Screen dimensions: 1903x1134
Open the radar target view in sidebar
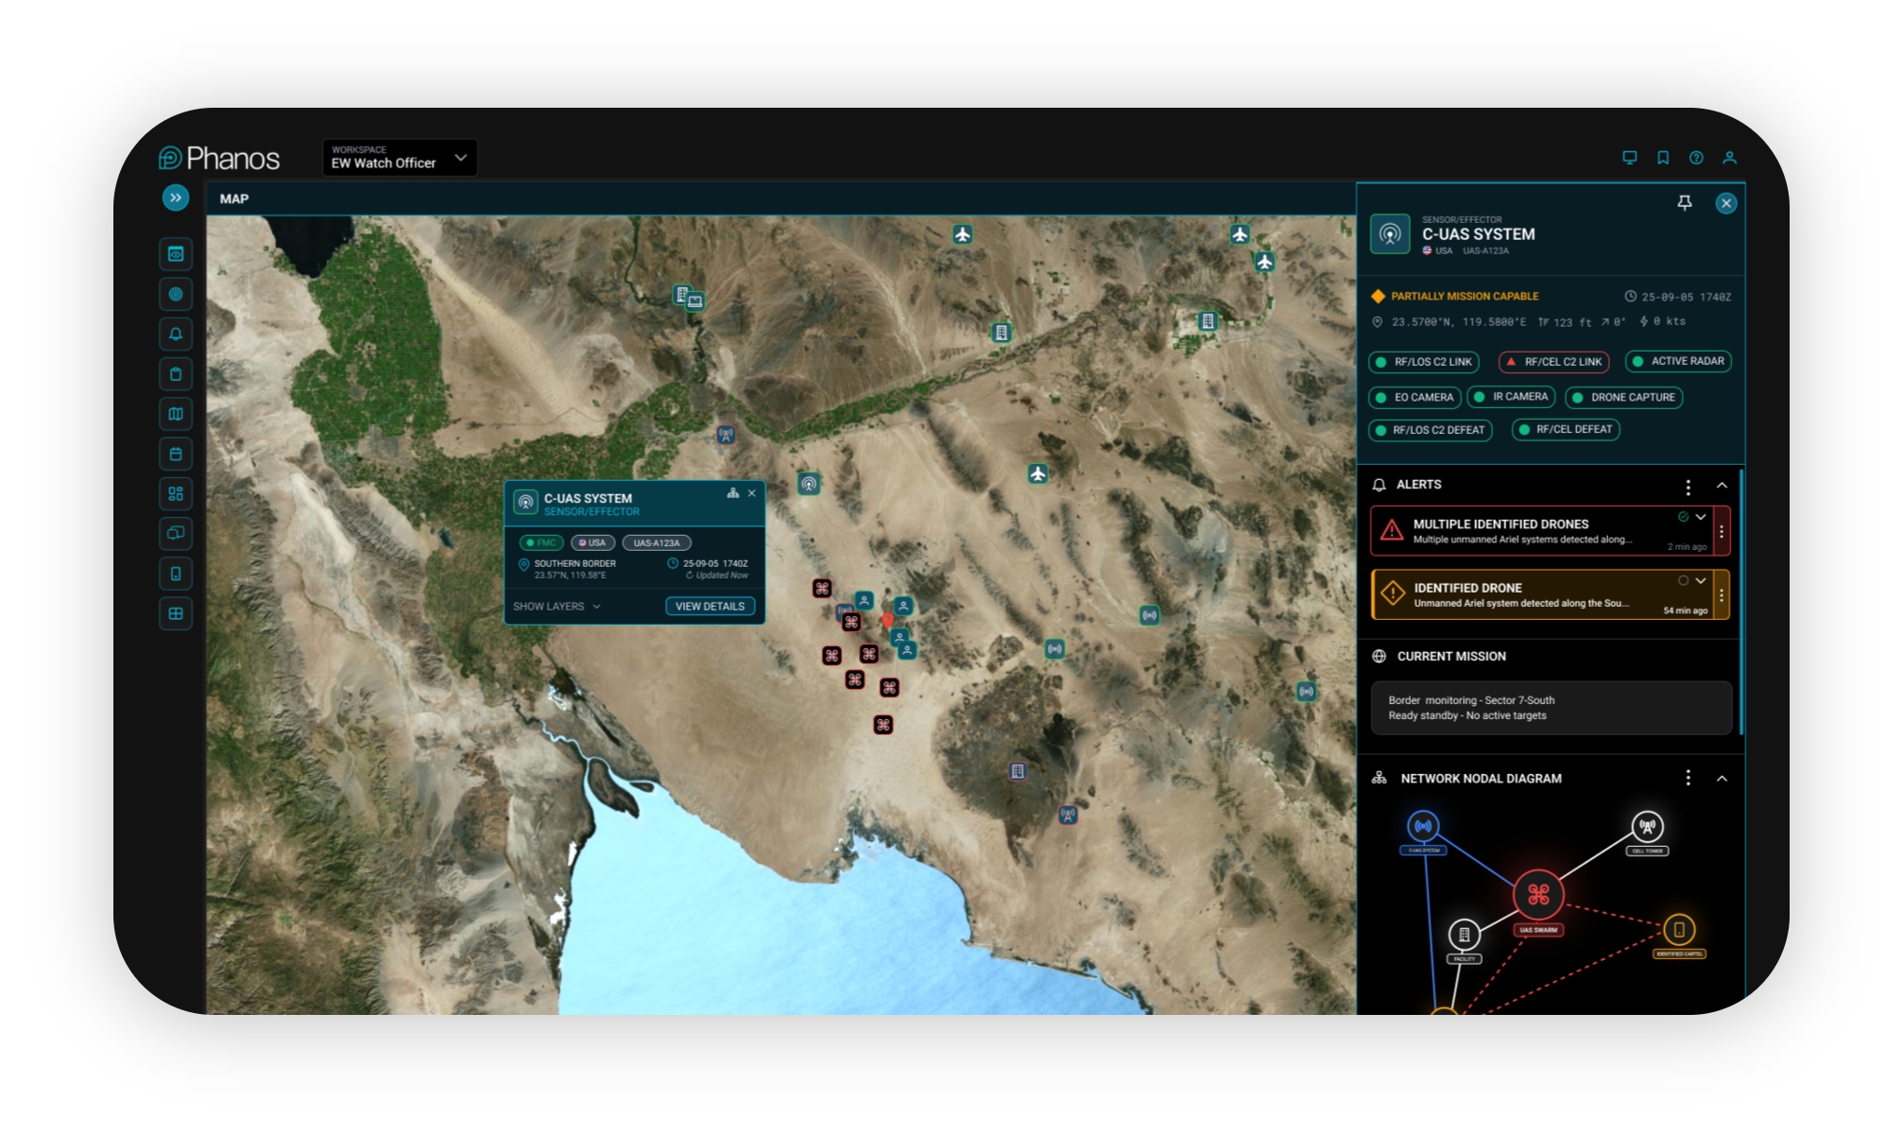tap(176, 294)
